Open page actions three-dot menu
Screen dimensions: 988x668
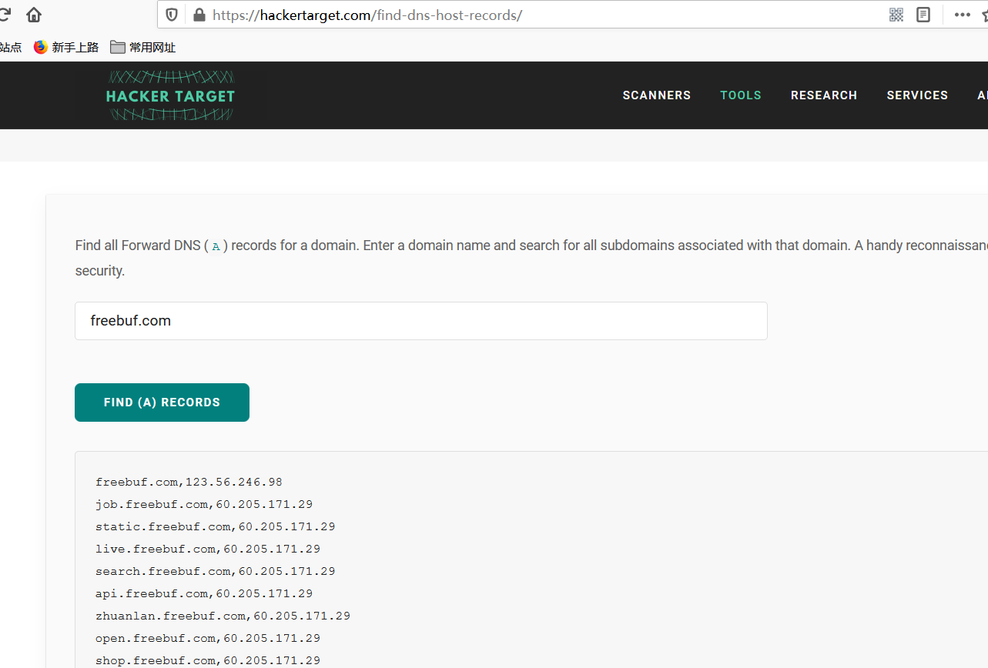[963, 15]
